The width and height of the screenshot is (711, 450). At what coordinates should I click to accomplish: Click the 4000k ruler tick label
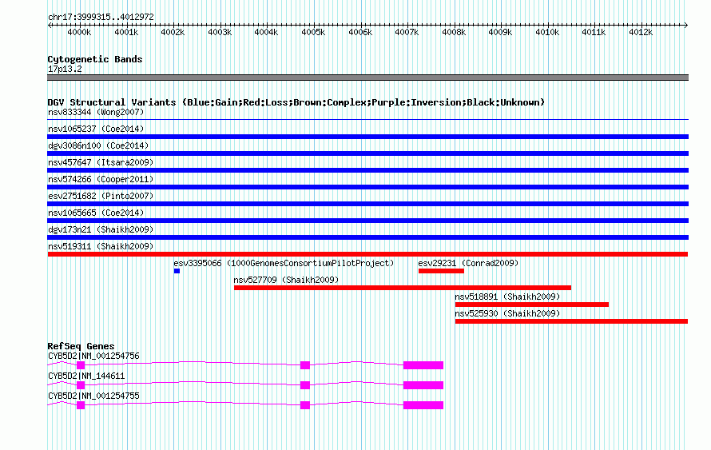[79, 32]
